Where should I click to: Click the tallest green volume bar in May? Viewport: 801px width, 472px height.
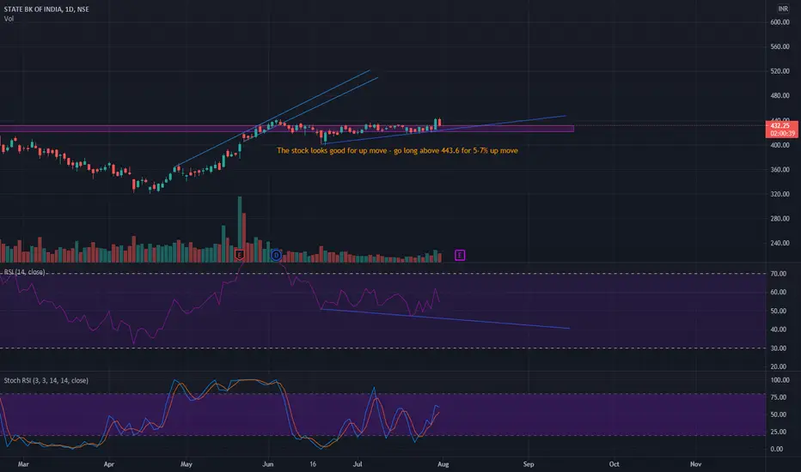click(x=240, y=229)
